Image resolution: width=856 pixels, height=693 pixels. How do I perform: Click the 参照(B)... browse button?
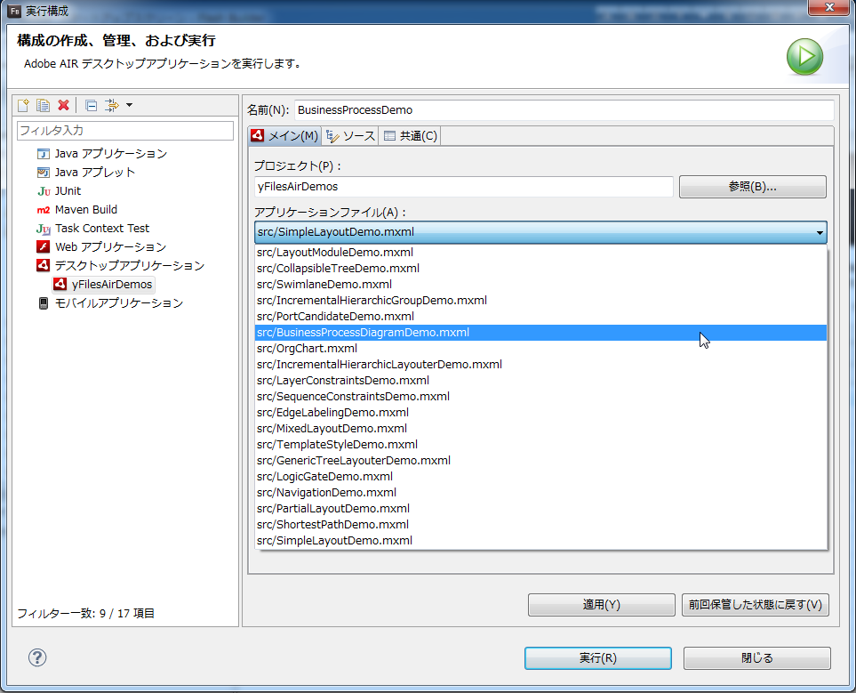click(752, 186)
